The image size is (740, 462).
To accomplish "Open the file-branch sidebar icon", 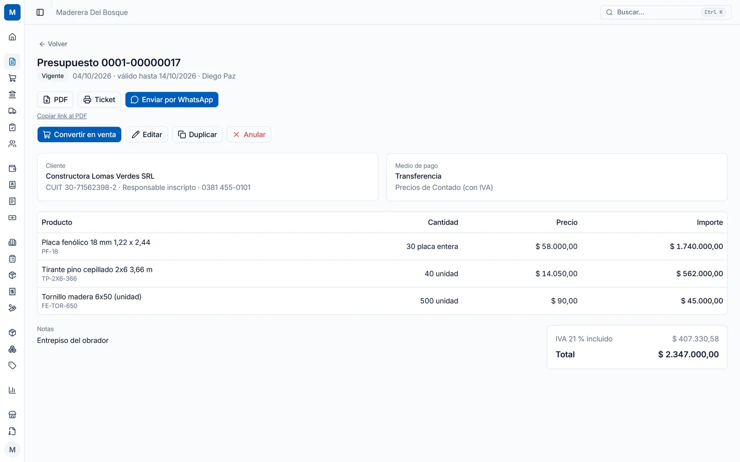I will pos(12,432).
